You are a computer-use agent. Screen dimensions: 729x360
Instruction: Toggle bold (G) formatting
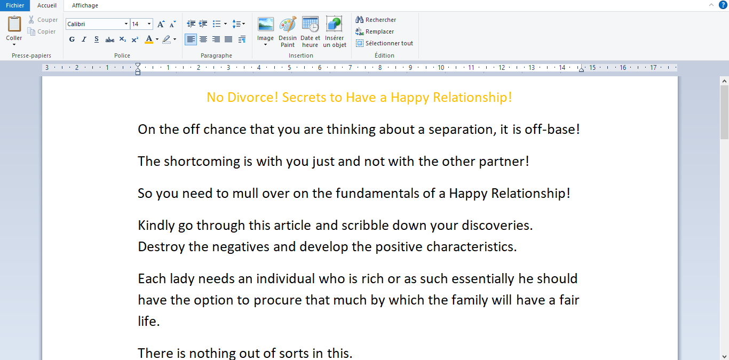click(72, 39)
